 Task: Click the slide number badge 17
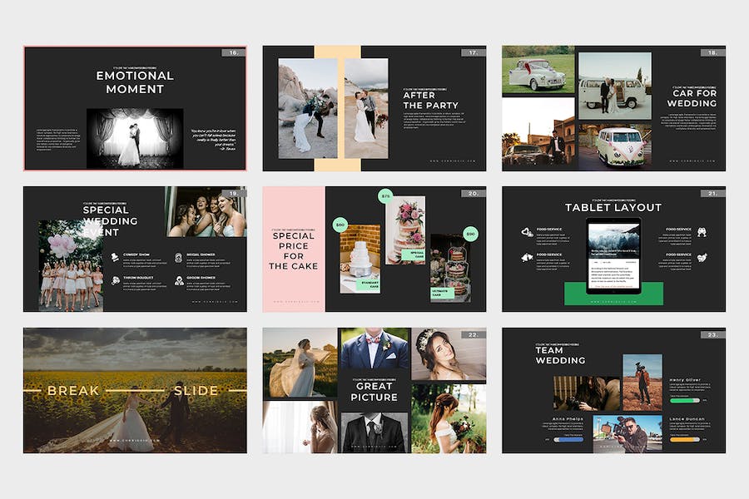pos(474,52)
